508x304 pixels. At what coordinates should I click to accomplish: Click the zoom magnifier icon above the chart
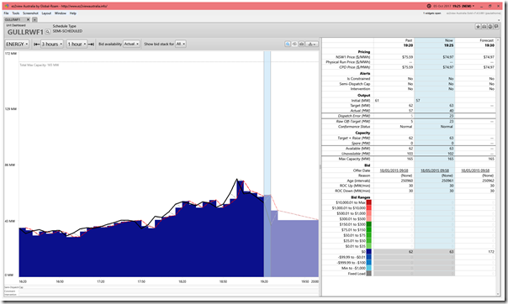point(288,44)
